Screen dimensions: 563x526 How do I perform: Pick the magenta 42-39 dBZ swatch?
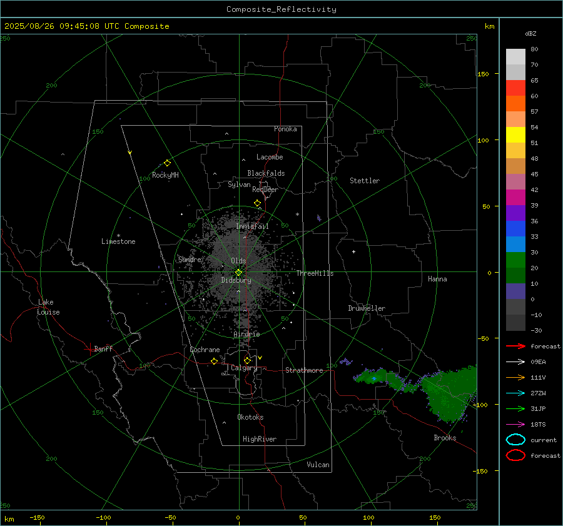coord(515,198)
